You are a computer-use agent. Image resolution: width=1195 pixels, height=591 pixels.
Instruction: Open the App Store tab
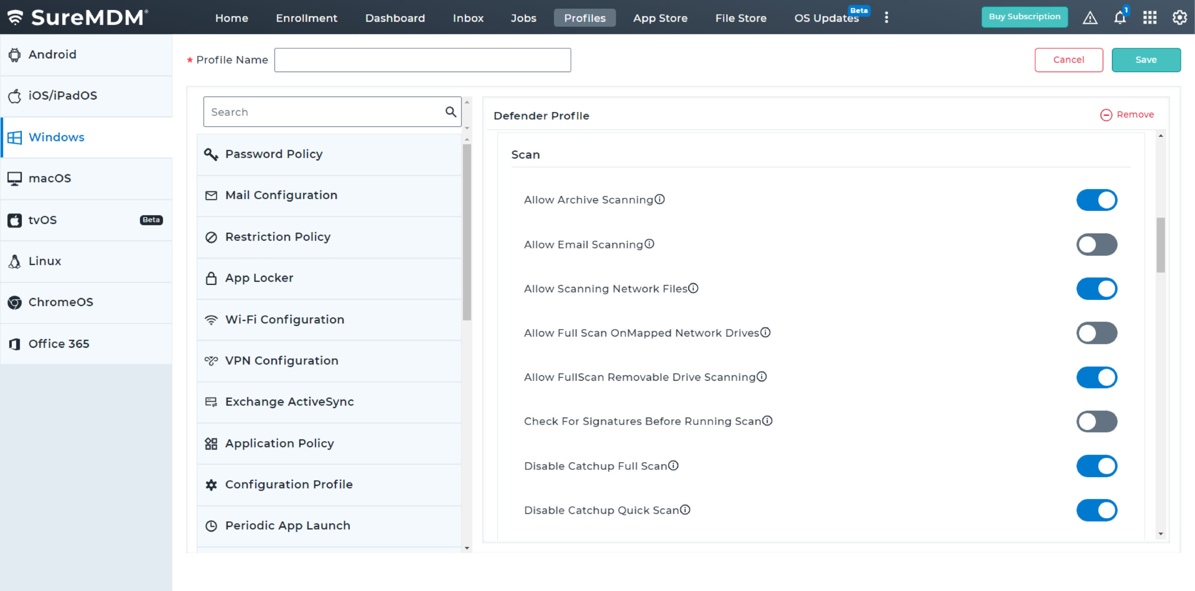660,18
